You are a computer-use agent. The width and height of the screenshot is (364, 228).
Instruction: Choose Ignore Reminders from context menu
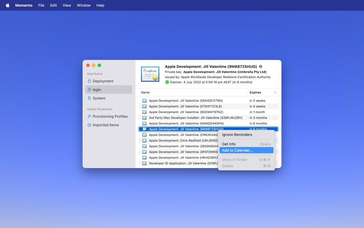(x=246, y=135)
